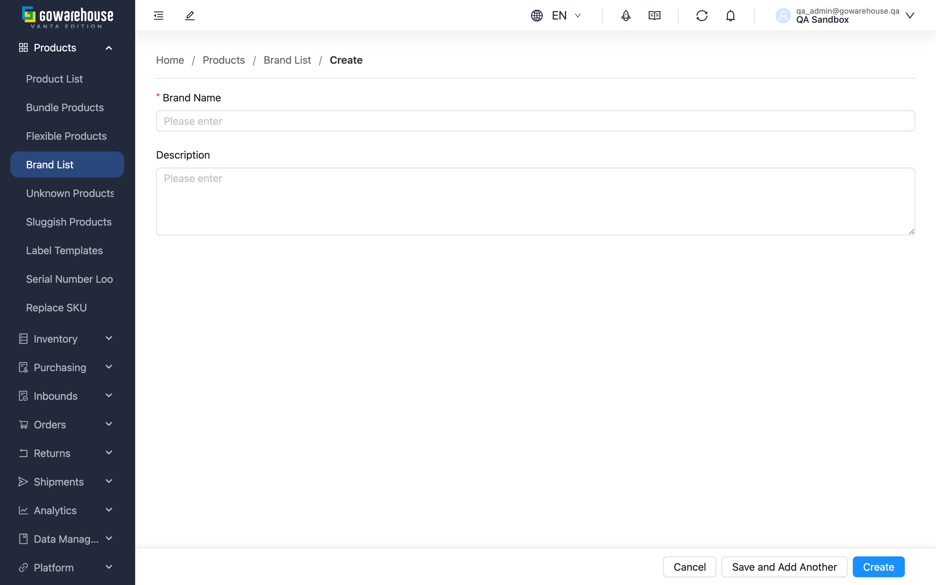The width and height of the screenshot is (936, 585).
Task: Click the Returns icon in sidebar
Action: [x=23, y=453]
